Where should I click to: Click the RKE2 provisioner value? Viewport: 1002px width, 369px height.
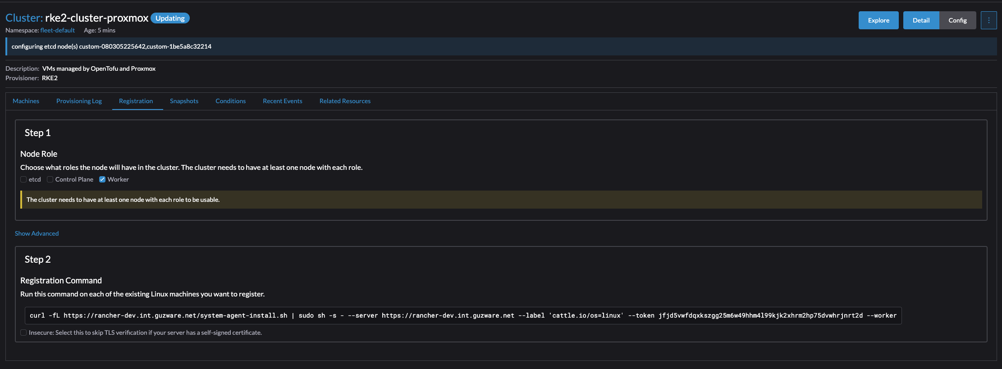coord(50,78)
